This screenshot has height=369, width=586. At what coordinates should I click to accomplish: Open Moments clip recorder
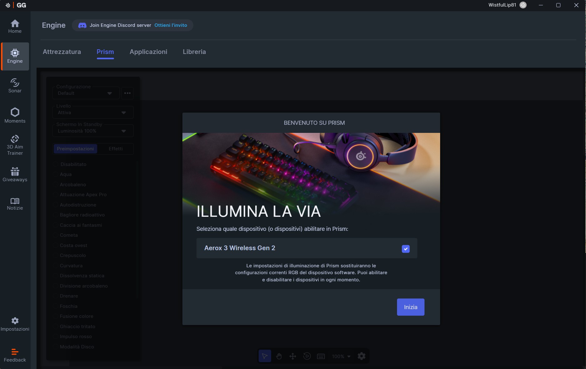[15, 115]
